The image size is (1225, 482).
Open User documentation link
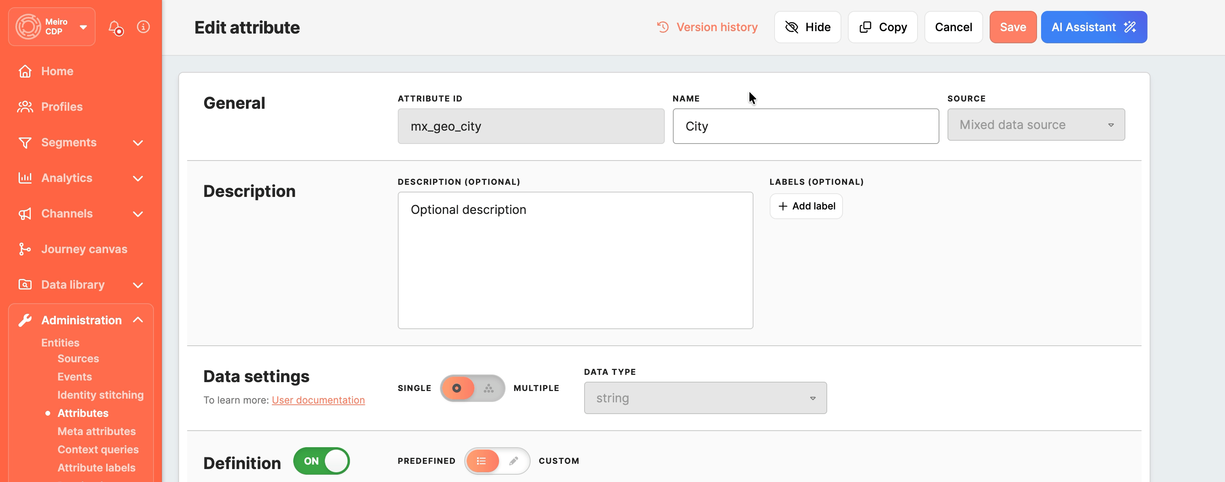coord(318,400)
